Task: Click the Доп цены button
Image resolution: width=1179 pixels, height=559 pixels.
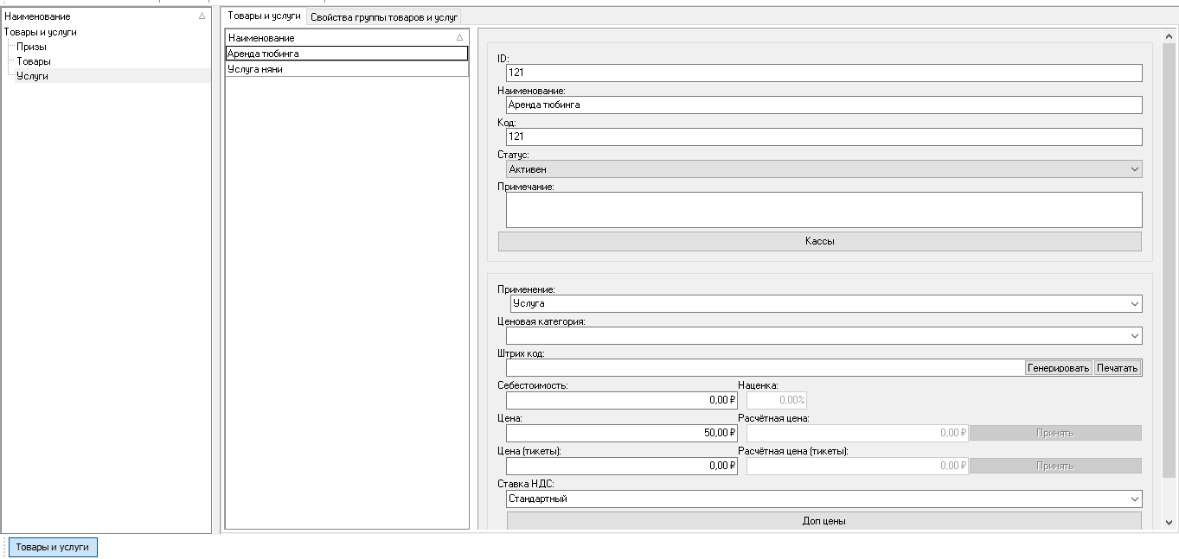Action: click(823, 521)
